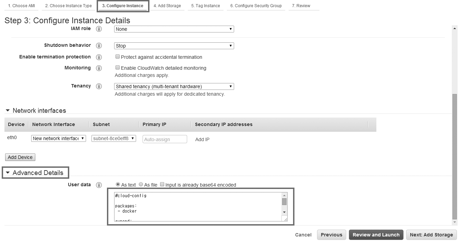Enable Protect against accidental termination checkbox

tap(118, 57)
